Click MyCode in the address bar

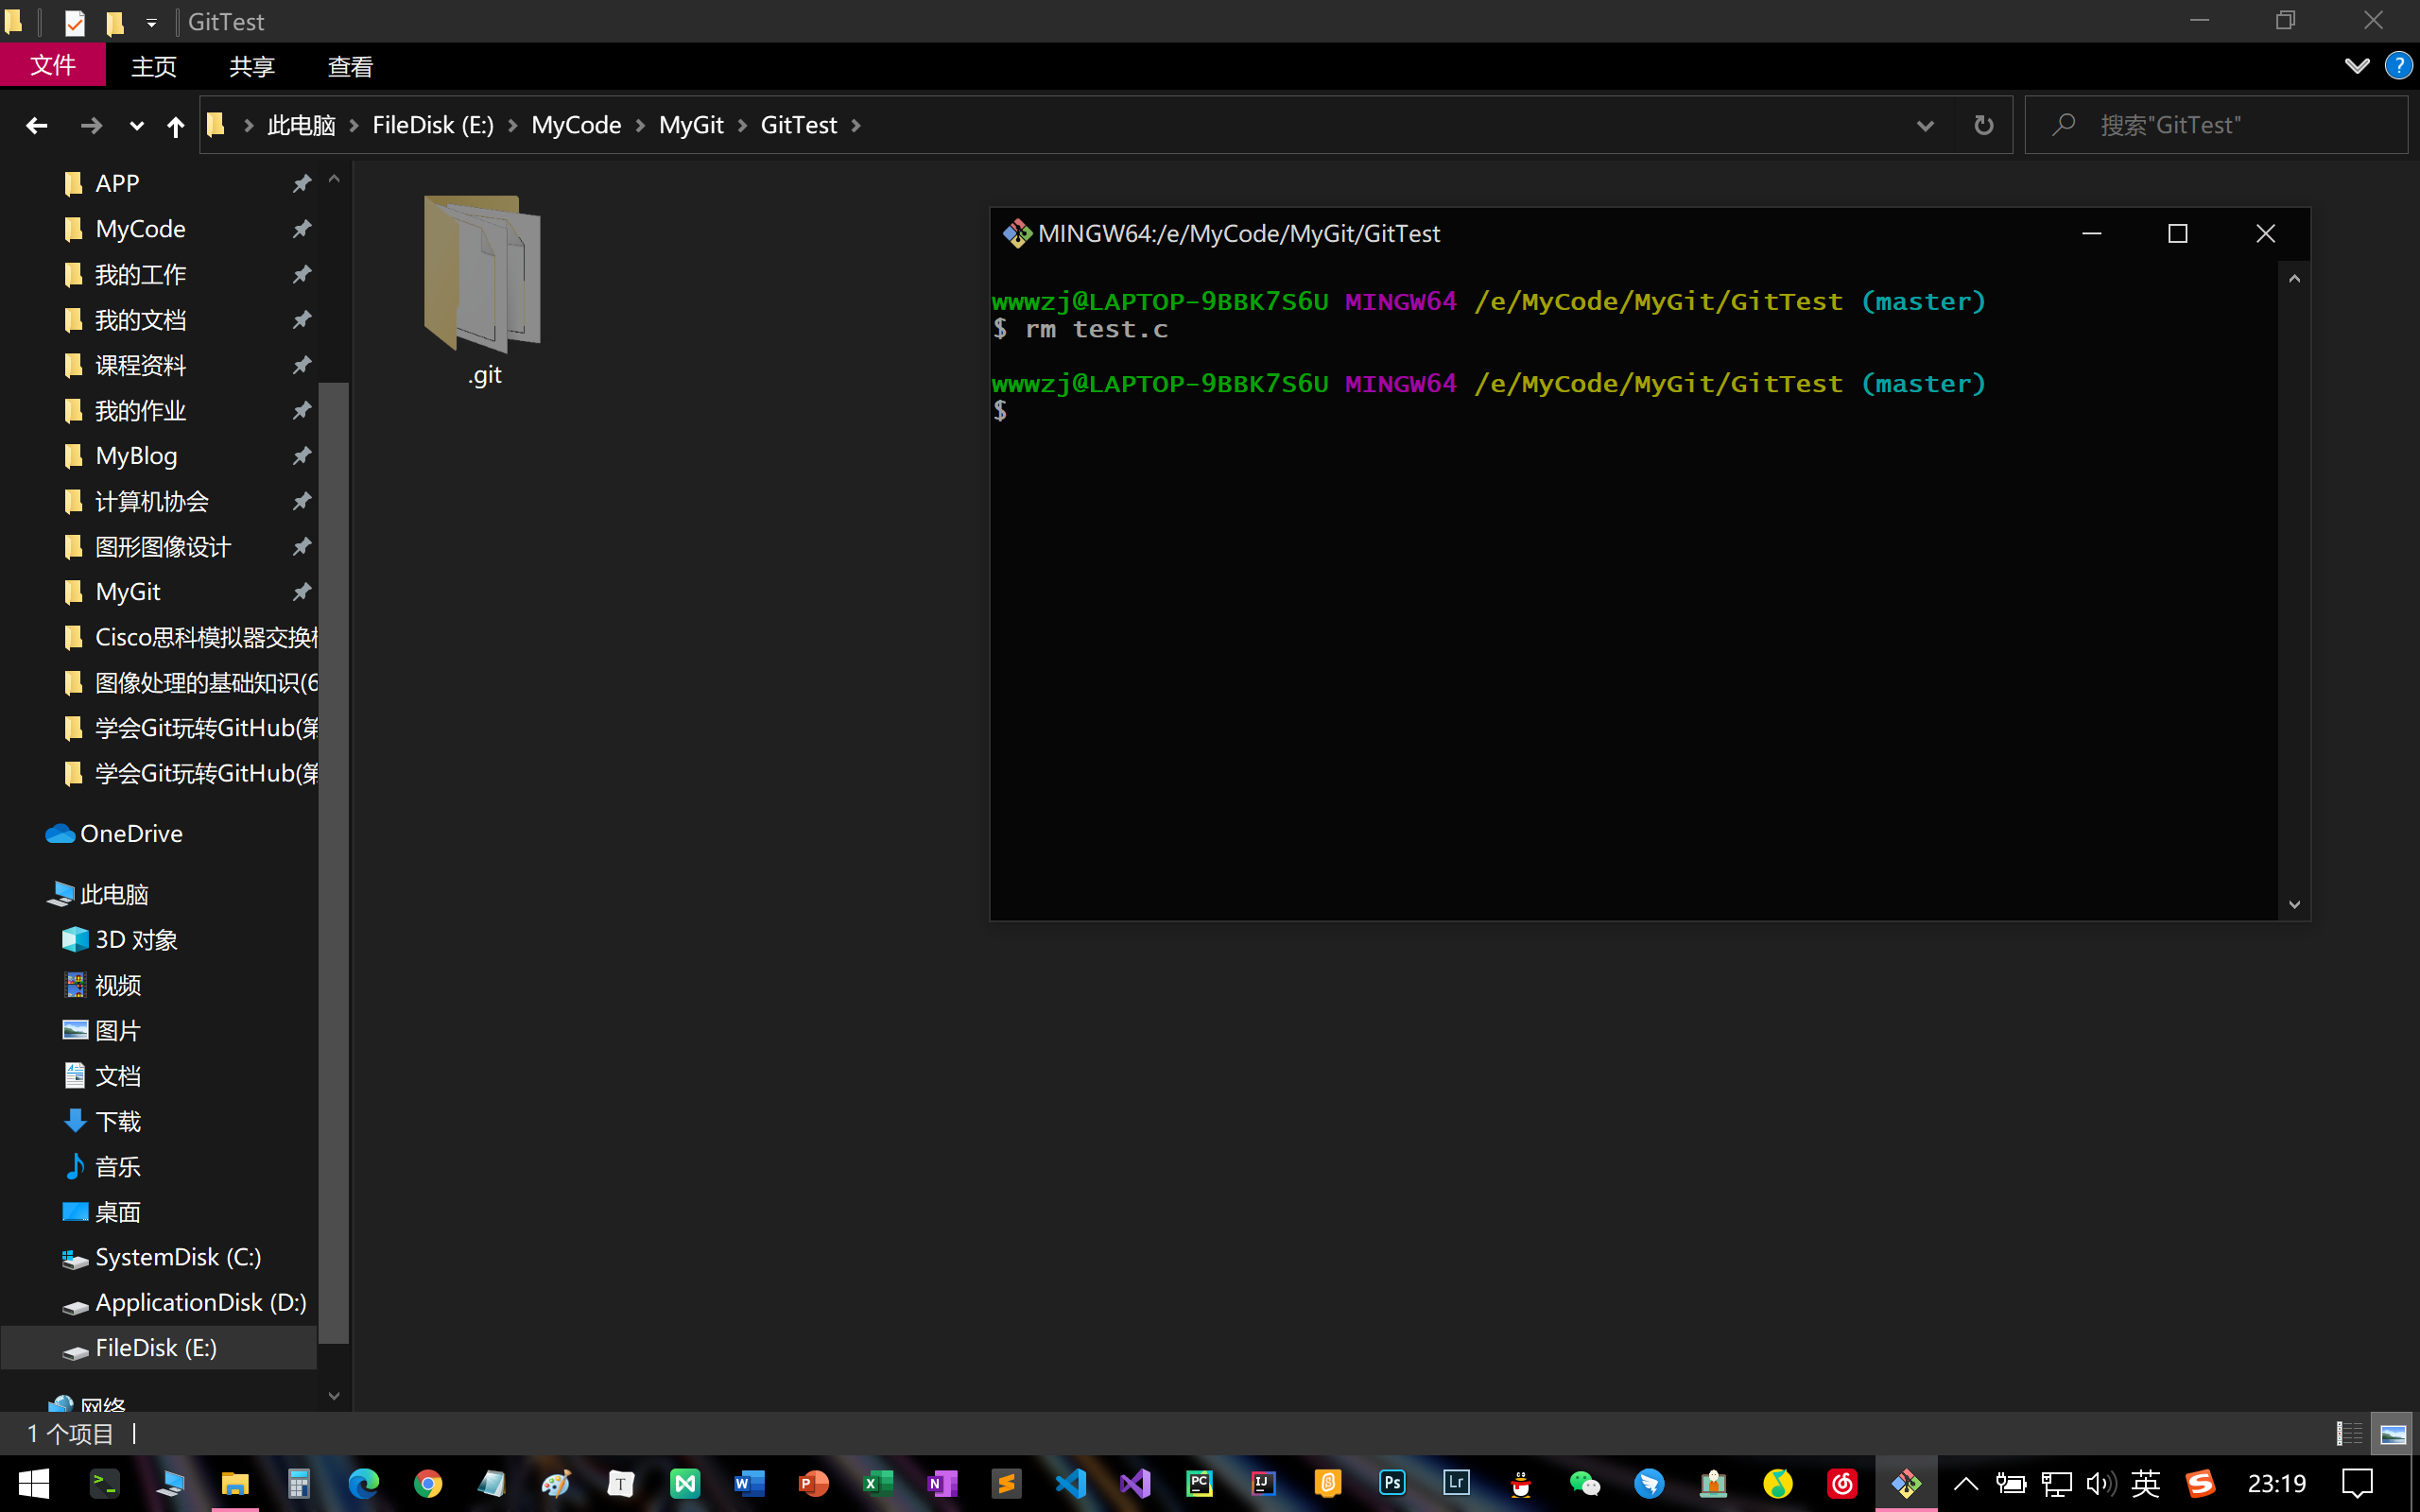pyautogui.click(x=576, y=126)
